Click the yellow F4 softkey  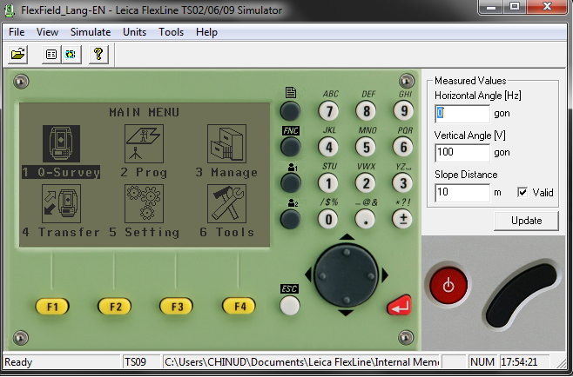click(x=239, y=307)
